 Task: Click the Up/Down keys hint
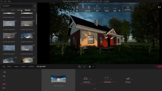tap(107, 9)
